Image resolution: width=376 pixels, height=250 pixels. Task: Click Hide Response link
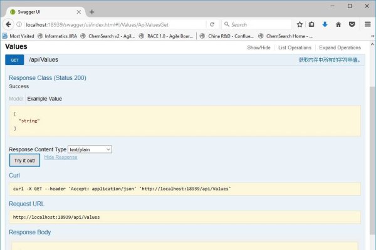tap(61, 157)
